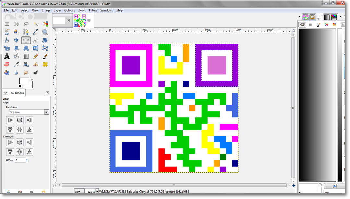Select the Perspective tool
The width and height of the screenshot is (350, 199).
pos(26,48)
